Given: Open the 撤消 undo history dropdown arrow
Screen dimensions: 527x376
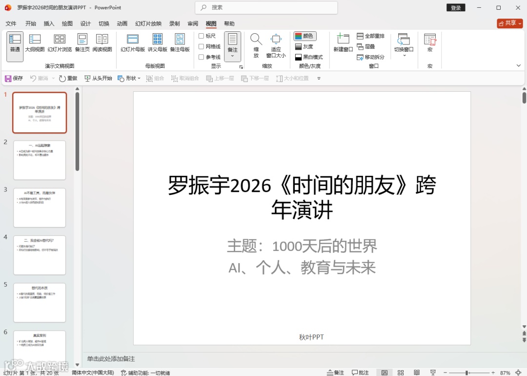Looking at the screenshot, I should pos(53,78).
